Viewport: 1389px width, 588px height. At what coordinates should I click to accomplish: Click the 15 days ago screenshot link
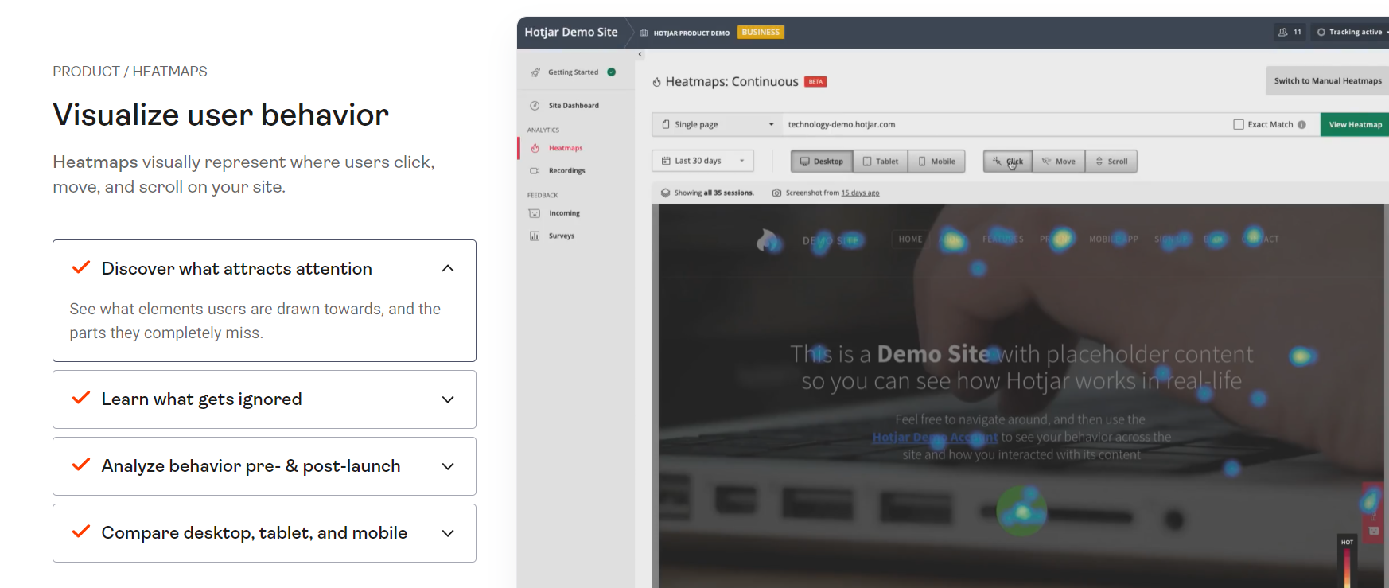point(860,193)
